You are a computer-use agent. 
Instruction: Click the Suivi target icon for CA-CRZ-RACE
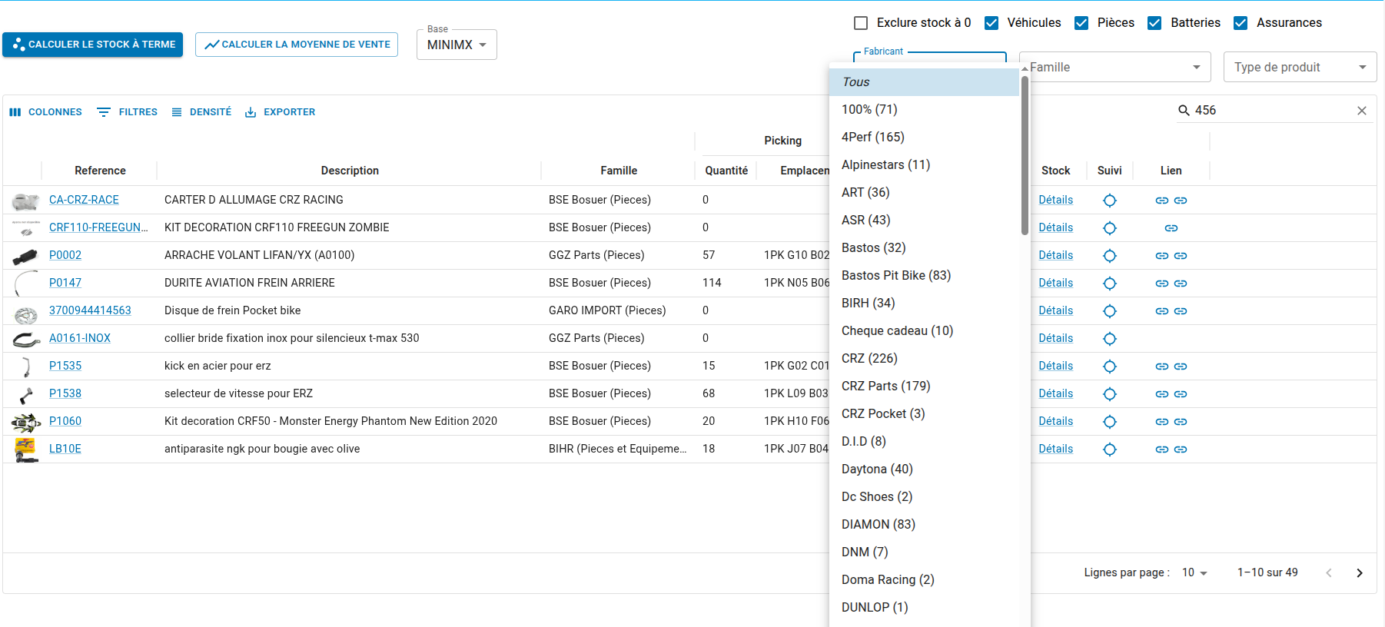pyautogui.click(x=1109, y=201)
